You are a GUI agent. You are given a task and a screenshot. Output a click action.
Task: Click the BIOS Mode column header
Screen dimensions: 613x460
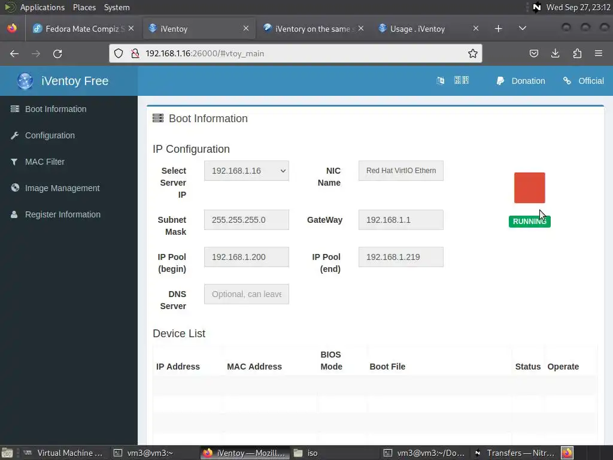click(x=331, y=361)
